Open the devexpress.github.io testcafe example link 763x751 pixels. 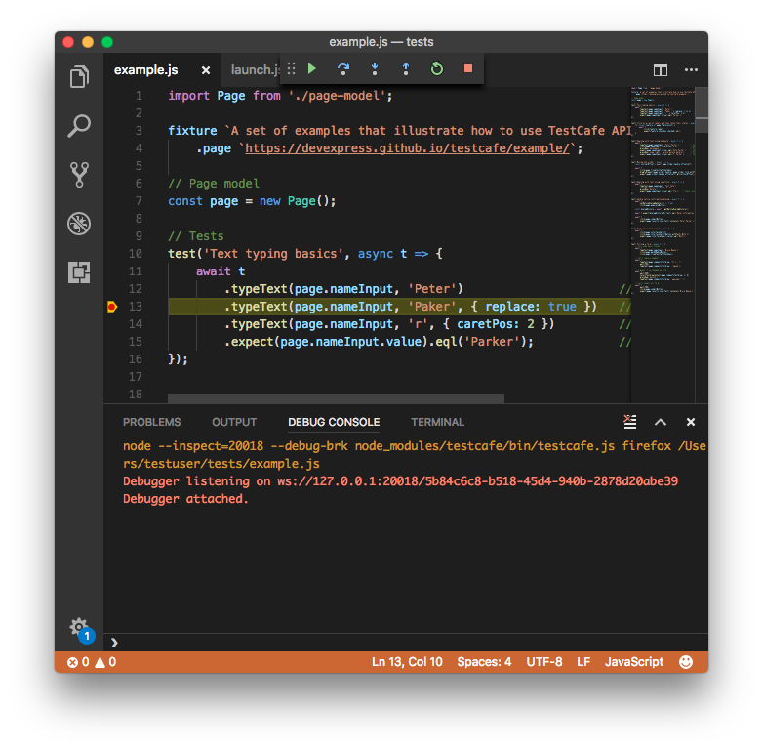[x=410, y=148]
